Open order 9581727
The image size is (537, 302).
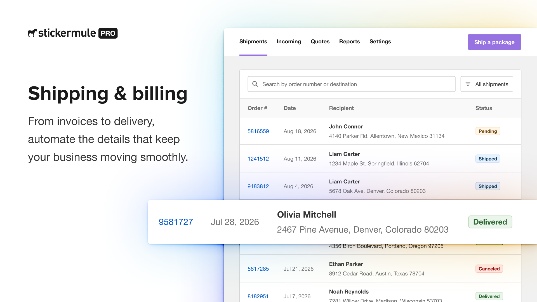176,222
